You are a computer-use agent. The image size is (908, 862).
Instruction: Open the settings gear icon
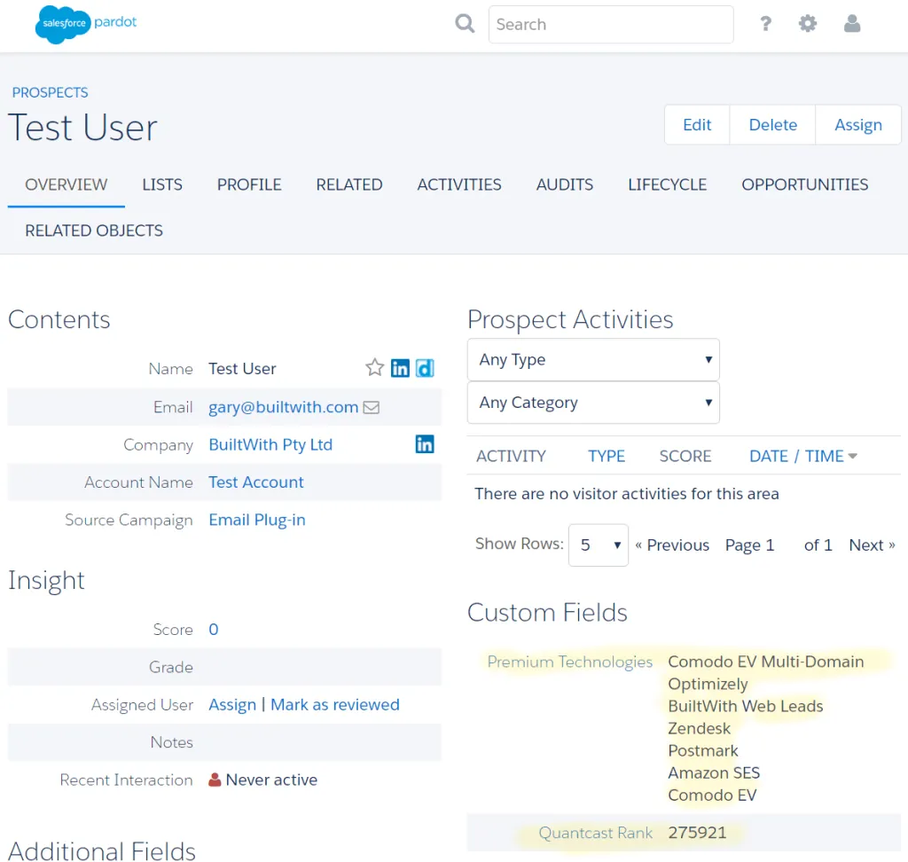(x=808, y=24)
